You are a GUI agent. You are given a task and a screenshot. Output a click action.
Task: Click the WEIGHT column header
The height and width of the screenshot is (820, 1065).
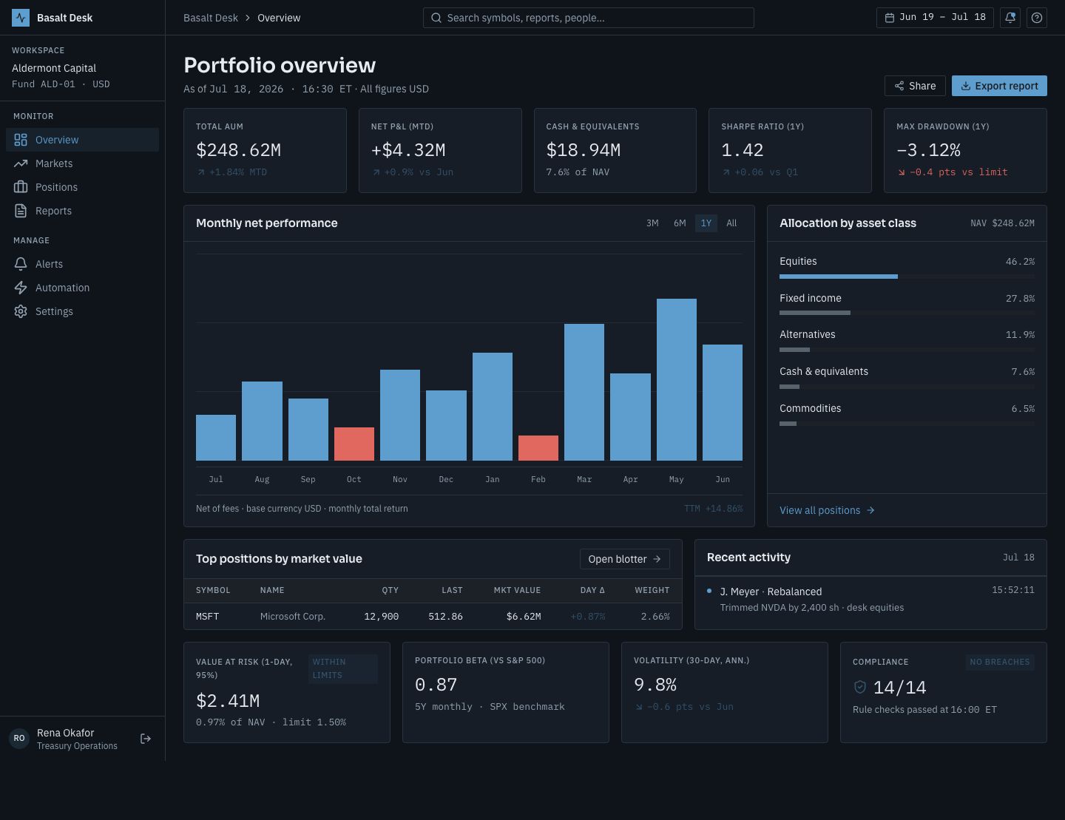(x=652, y=590)
